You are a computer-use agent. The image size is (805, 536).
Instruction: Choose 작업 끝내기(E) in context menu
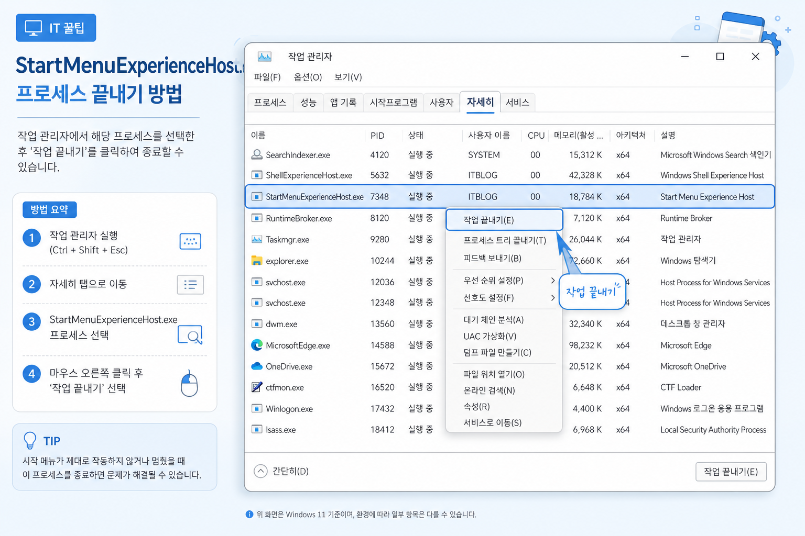(504, 220)
